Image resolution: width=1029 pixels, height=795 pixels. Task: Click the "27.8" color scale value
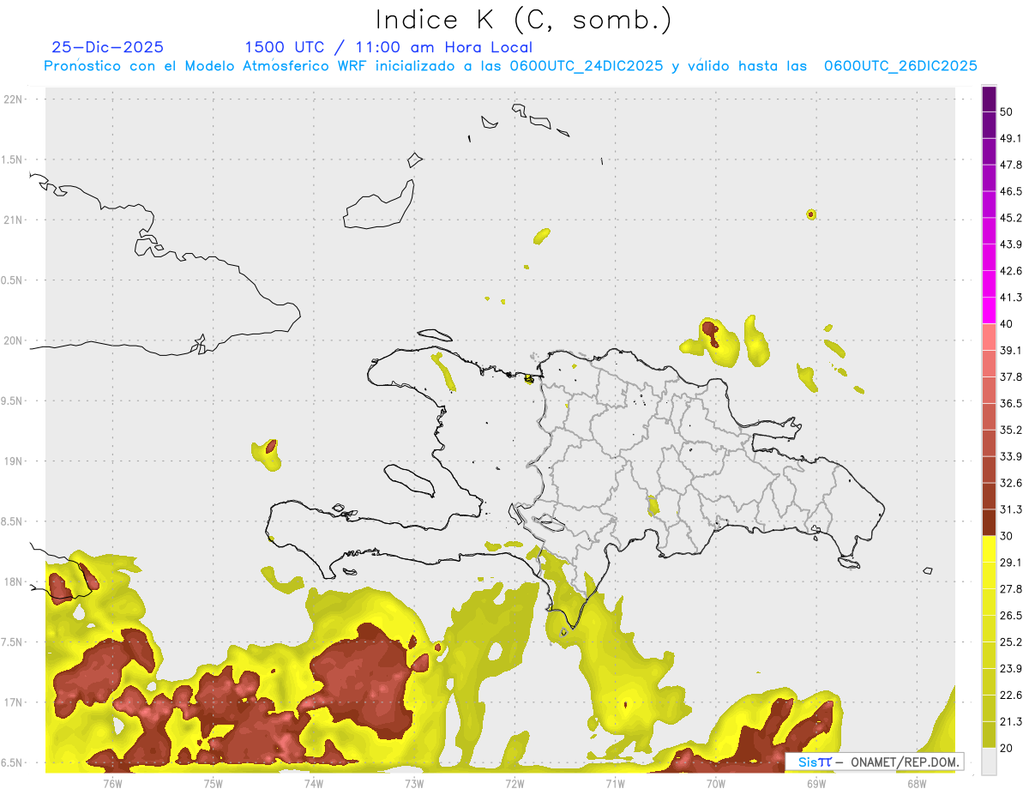[x=1012, y=589]
